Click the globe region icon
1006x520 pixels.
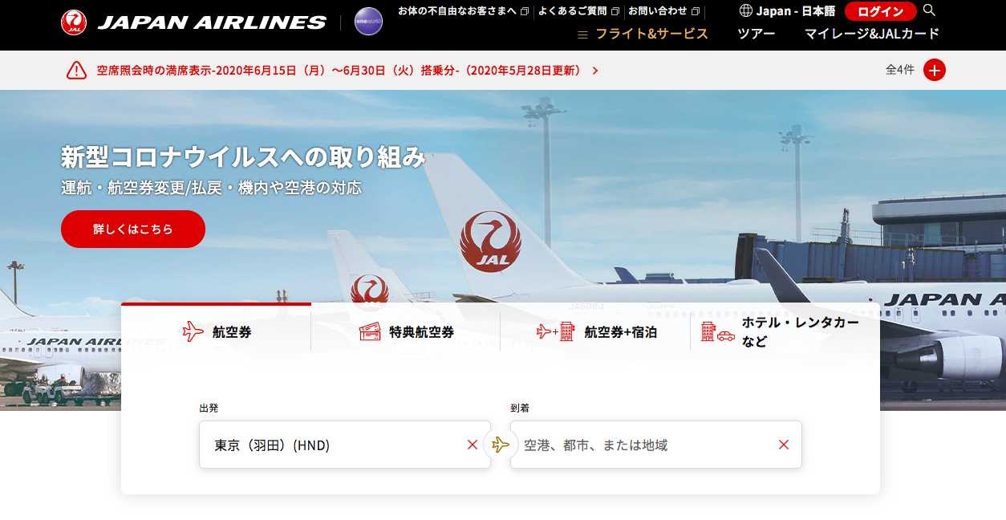pos(746,10)
